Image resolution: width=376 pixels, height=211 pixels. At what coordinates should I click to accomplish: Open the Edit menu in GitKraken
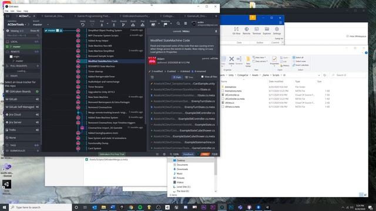tap(12, 11)
